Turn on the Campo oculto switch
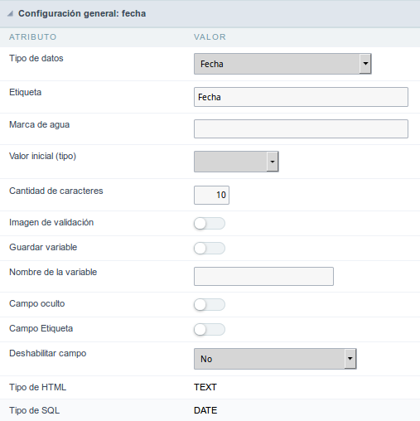Image resolution: width=420 pixels, height=421 pixels. point(210,304)
